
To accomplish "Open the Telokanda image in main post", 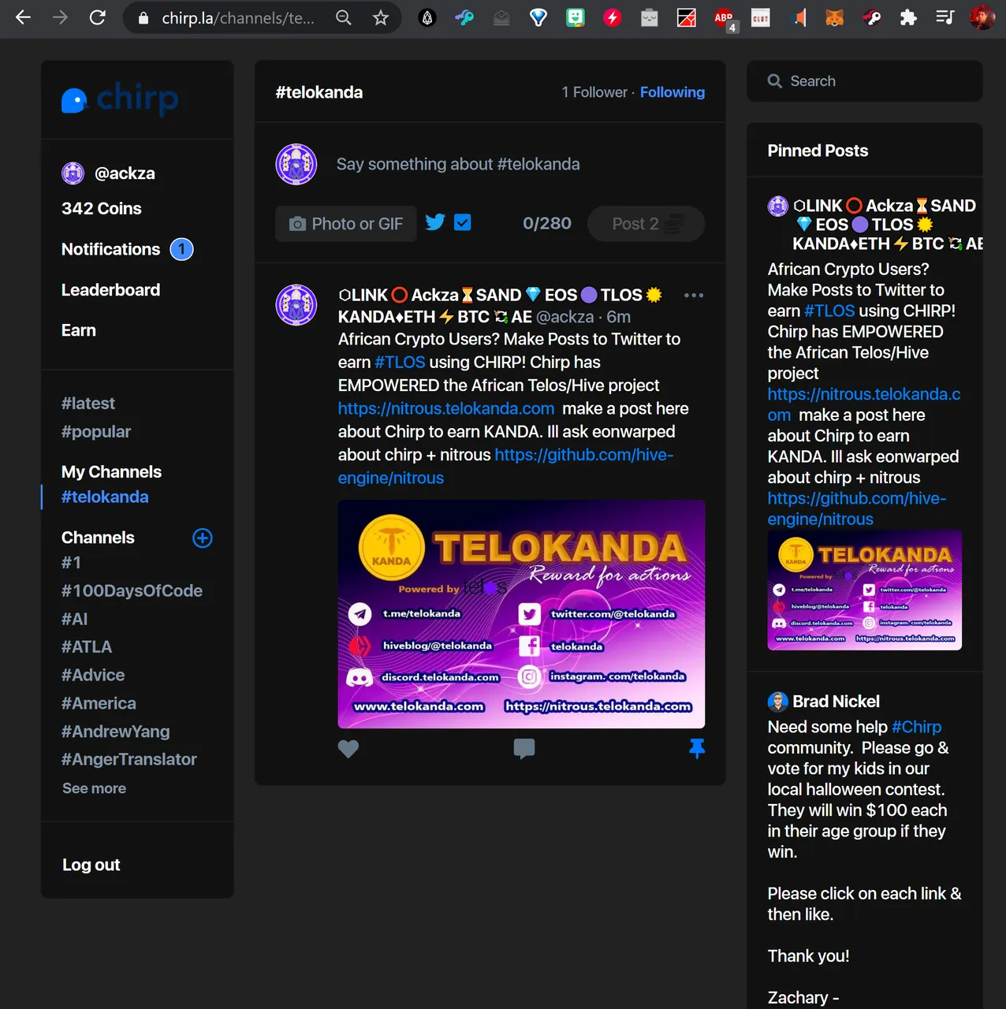I will (521, 614).
